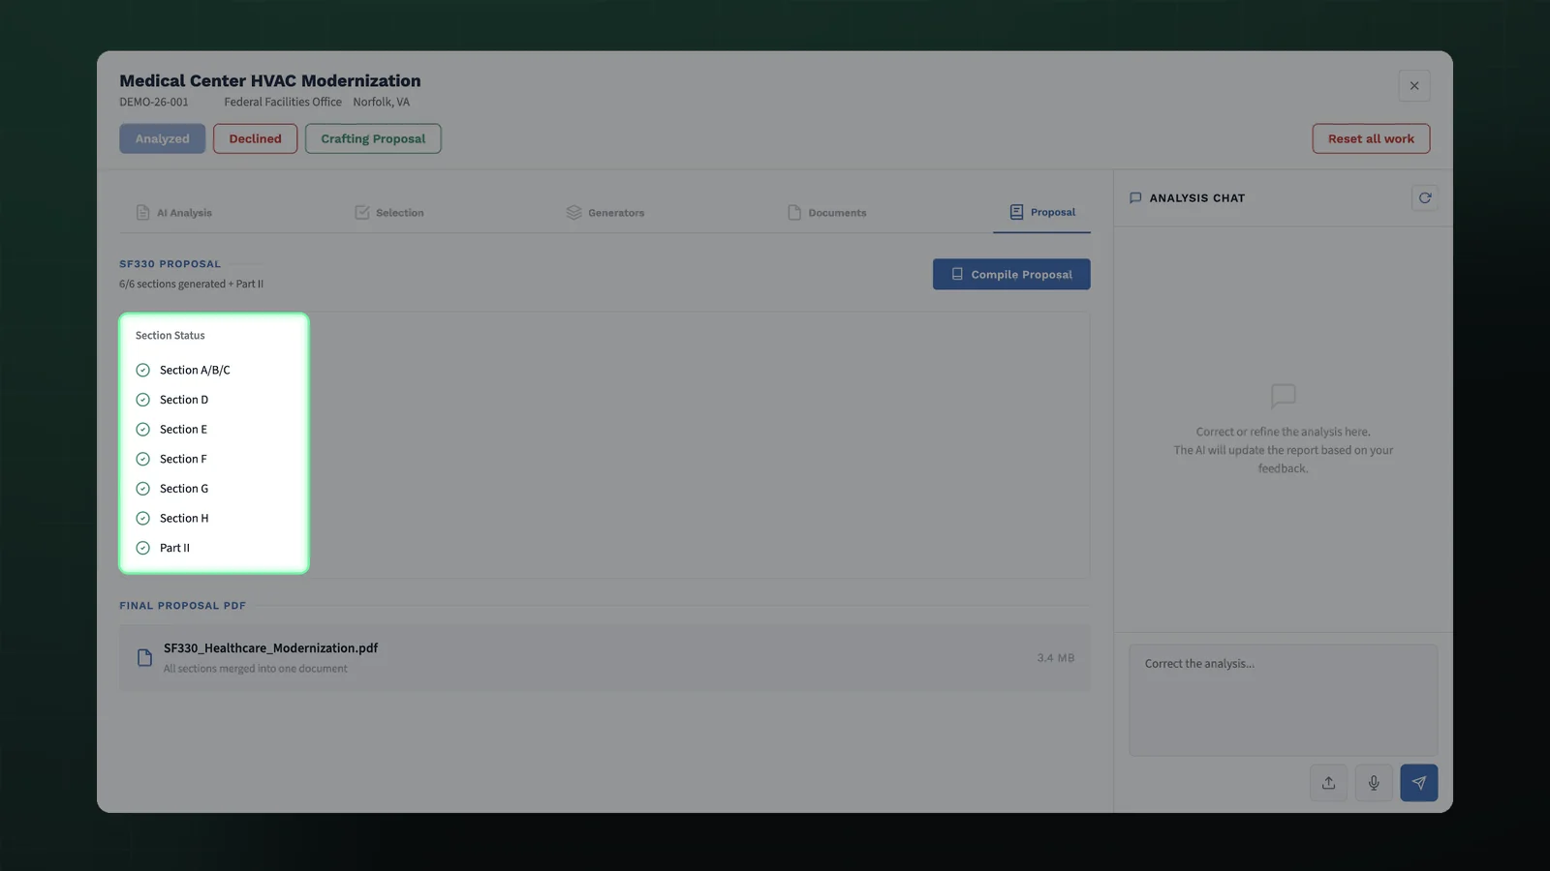This screenshot has width=1550, height=871.
Task: Select the Section G label
Action: coord(184,489)
